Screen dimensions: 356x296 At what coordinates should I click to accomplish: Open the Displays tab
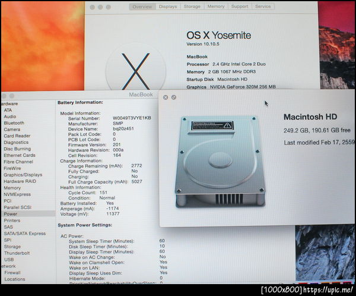168,7
